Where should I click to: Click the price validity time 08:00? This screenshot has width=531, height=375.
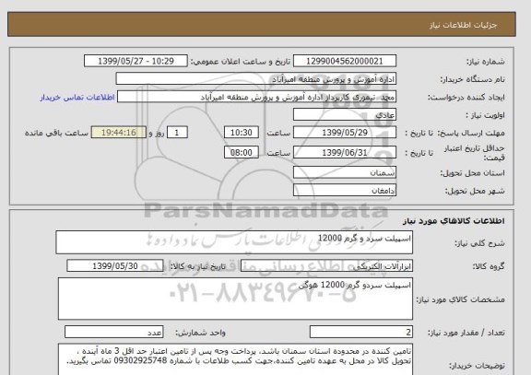(x=242, y=153)
